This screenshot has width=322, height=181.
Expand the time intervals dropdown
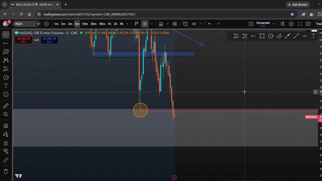click(x=127, y=24)
